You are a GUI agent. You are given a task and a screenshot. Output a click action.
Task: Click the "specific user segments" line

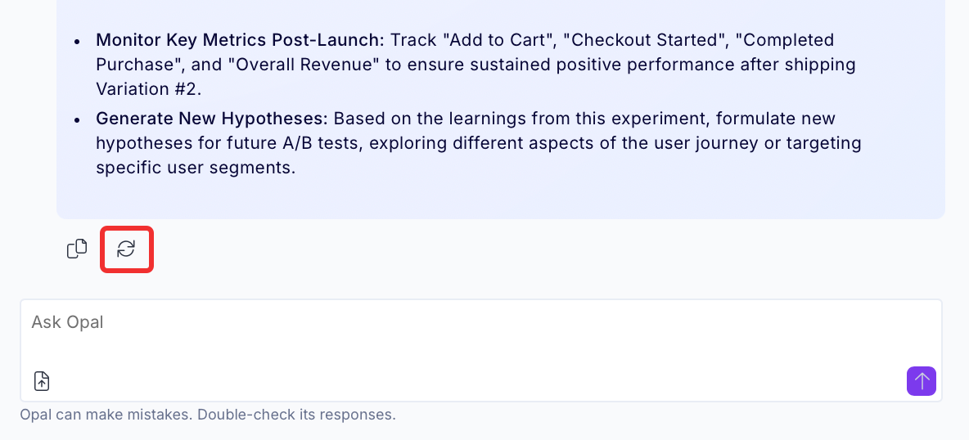[x=196, y=168]
